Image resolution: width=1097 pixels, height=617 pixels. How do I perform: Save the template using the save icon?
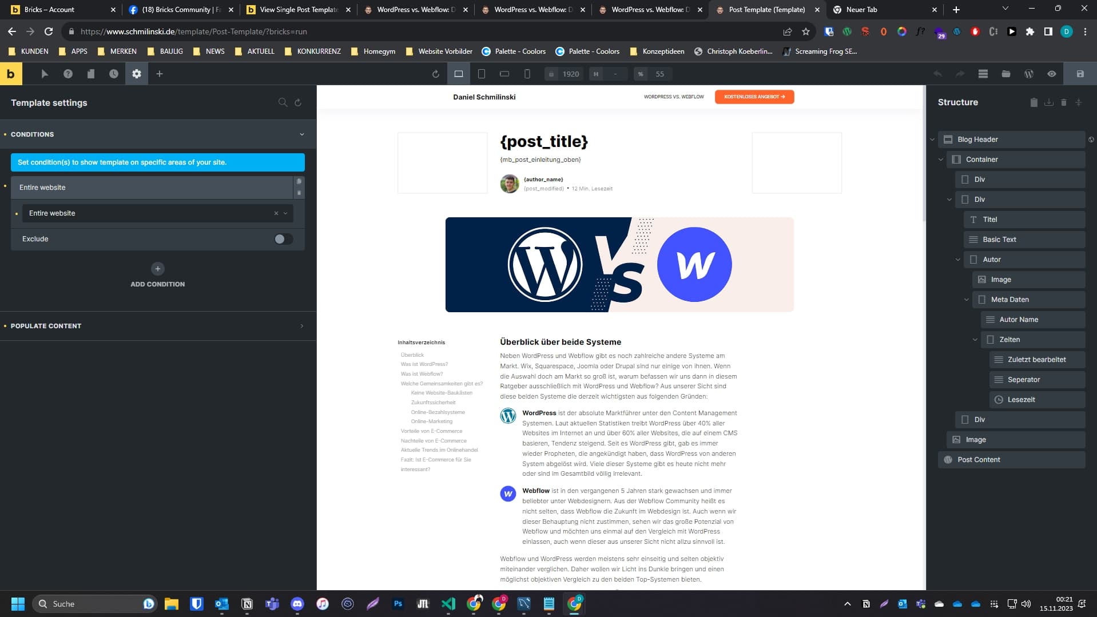click(1080, 74)
